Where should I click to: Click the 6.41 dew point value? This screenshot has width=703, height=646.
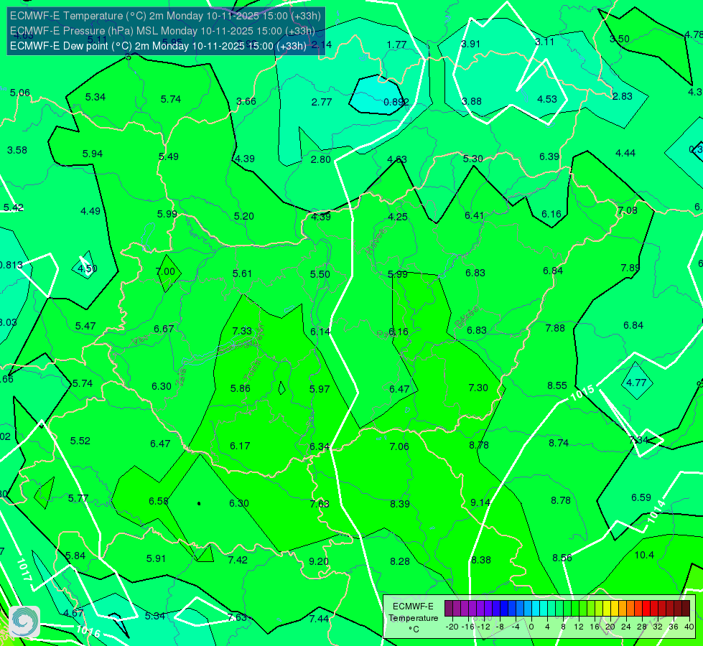(475, 215)
